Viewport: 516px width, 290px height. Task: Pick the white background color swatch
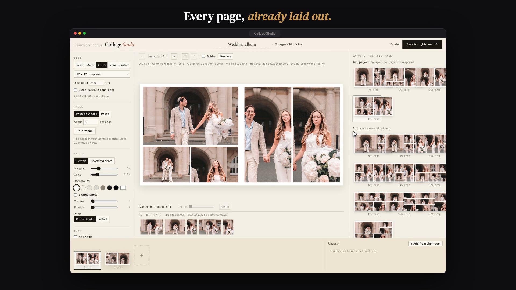(77, 188)
